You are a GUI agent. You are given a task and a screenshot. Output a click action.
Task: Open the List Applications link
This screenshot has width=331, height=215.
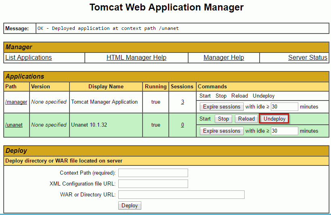[x=28, y=58]
